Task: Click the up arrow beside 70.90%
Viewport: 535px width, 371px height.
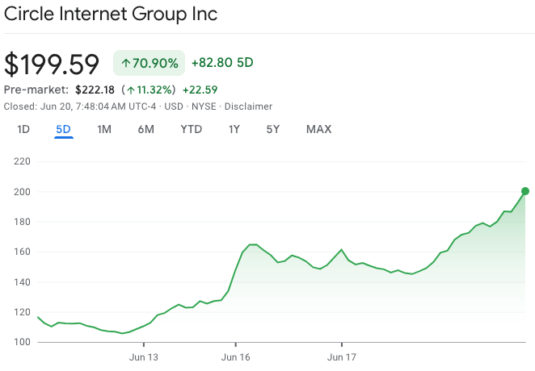Action: point(125,62)
